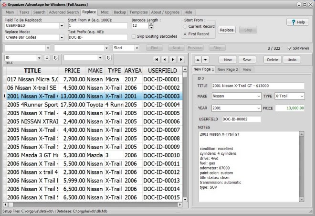Decrease Barcode Length with down spinner

click(151, 27)
